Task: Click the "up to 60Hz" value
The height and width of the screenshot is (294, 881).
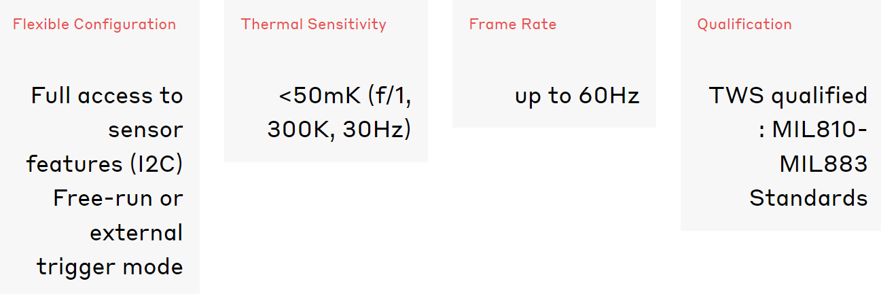Action: point(577,96)
